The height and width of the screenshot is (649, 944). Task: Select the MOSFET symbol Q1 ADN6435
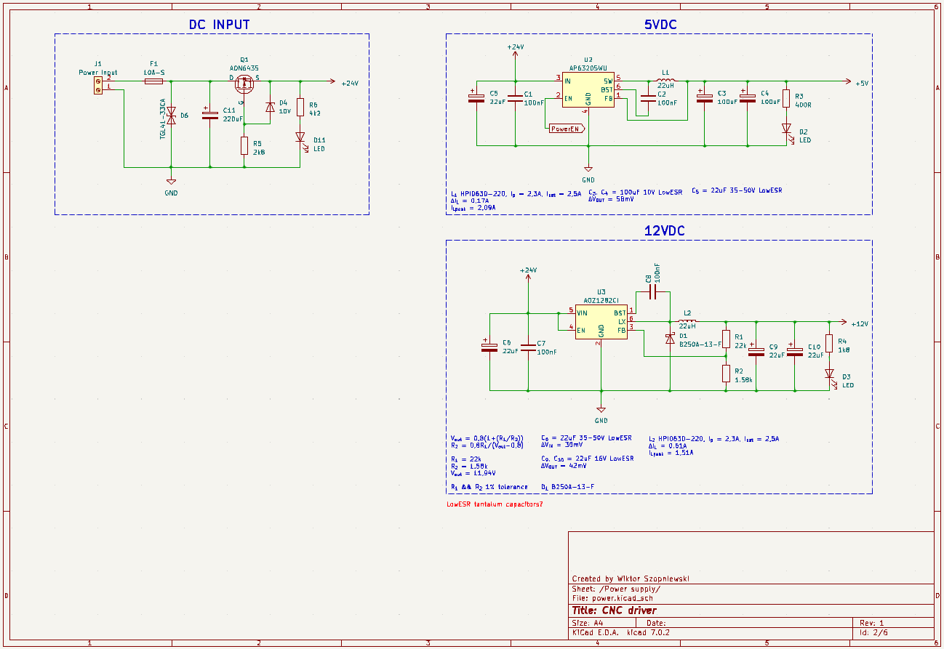click(x=245, y=84)
